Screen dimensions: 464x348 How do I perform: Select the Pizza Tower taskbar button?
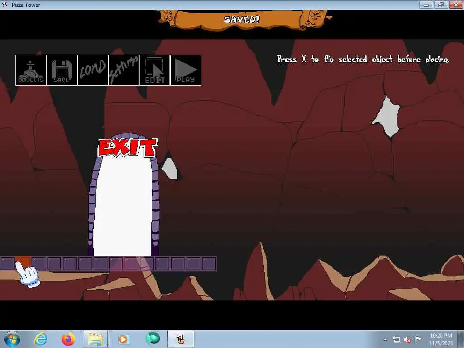point(181,339)
